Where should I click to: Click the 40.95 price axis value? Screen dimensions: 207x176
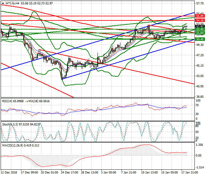[x=200, y=86]
